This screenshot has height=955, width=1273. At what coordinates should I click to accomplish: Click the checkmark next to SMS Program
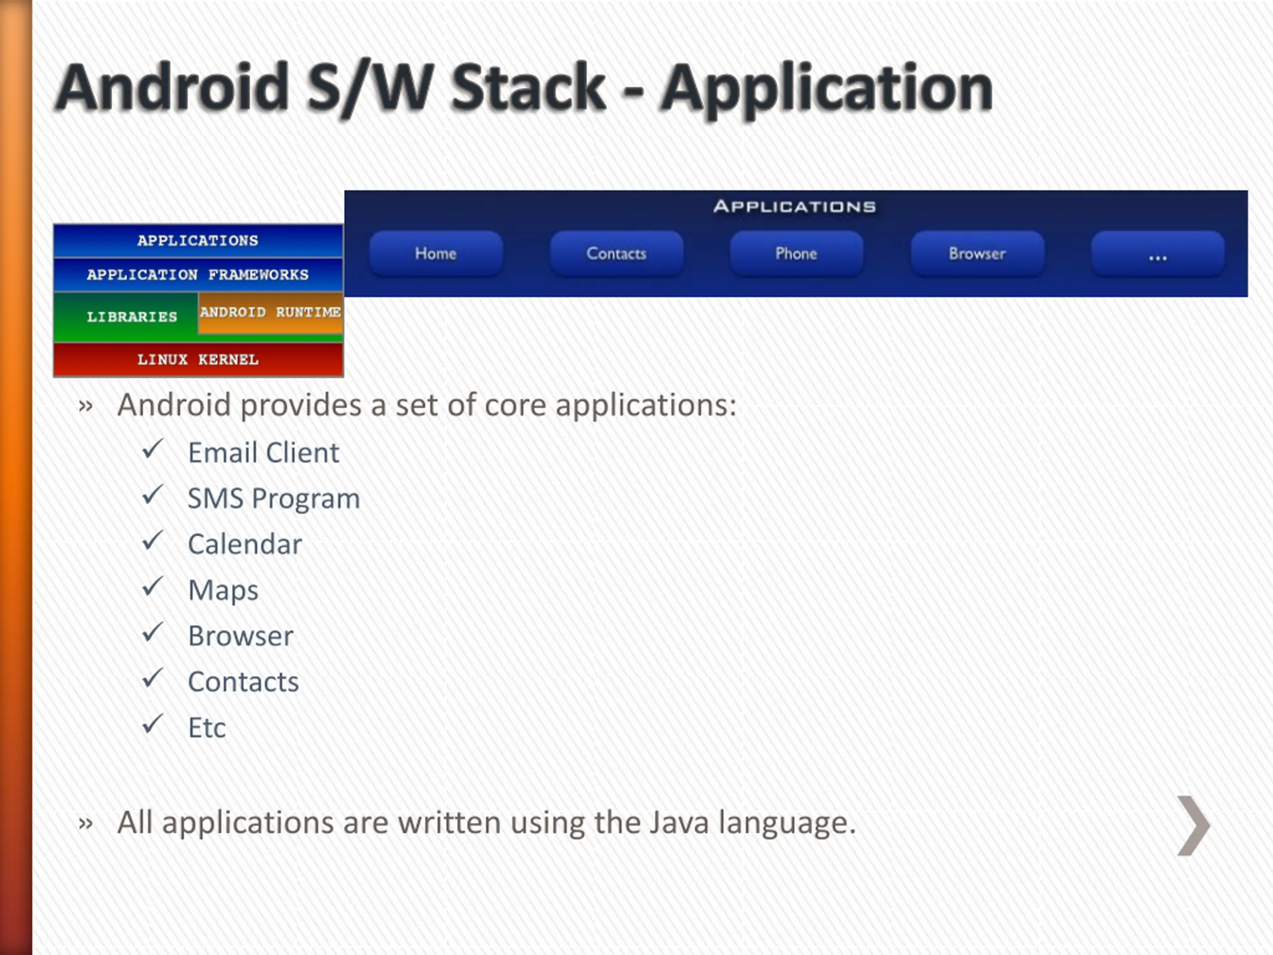tap(153, 495)
